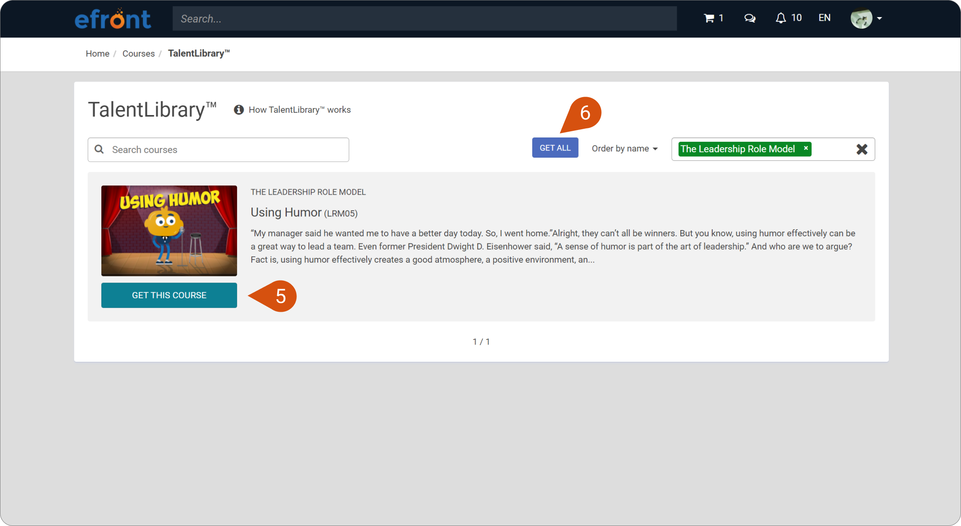Focus the top Search bar field

pyautogui.click(x=425, y=18)
